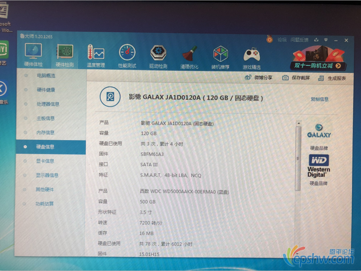
Task: Click the 双十一购机立减 promotion banner
Action: coord(318,58)
